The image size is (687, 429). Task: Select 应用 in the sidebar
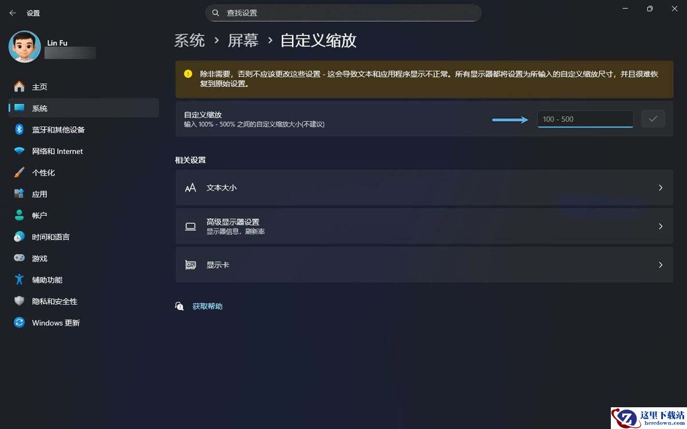click(x=40, y=194)
